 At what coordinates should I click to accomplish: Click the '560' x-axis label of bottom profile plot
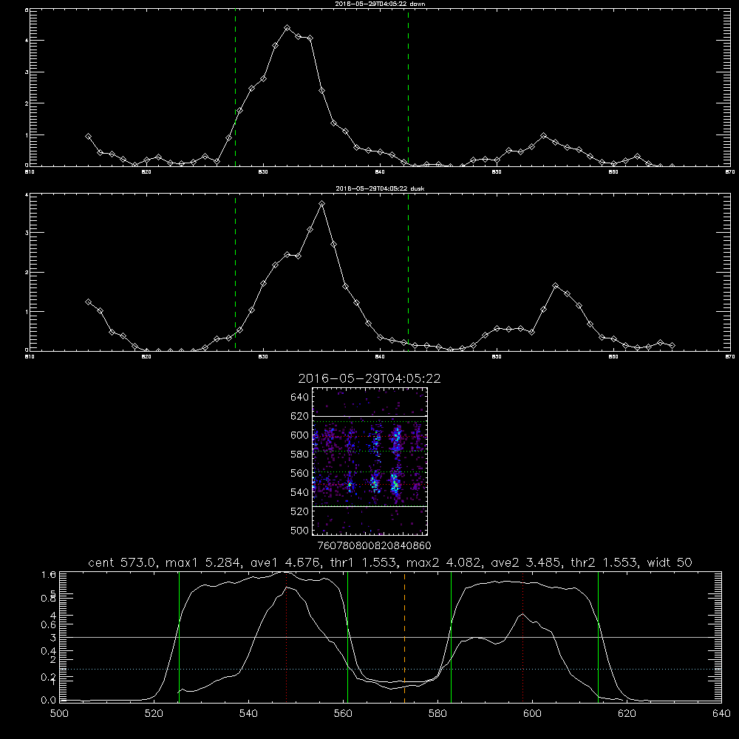coord(343,714)
